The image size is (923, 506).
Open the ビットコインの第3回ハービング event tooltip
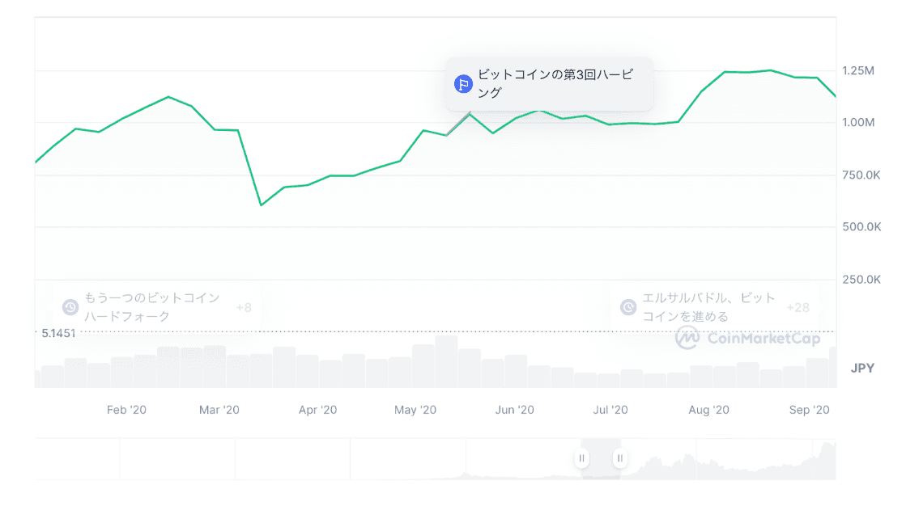point(555,83)
